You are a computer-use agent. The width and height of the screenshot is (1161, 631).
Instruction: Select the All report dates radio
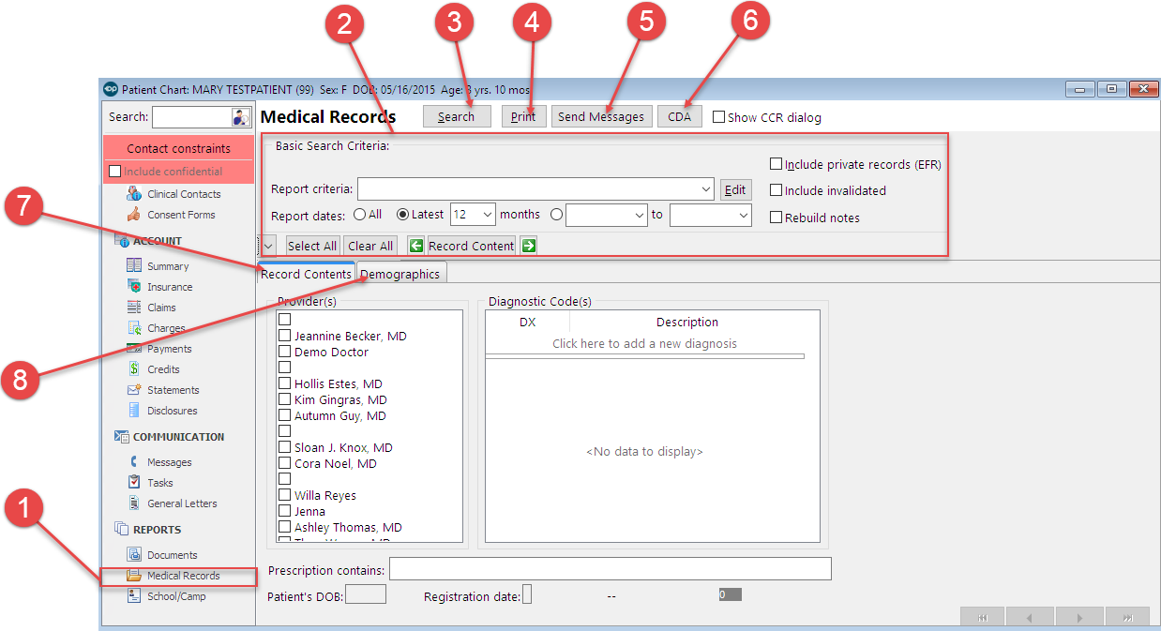tap(359, 215)
